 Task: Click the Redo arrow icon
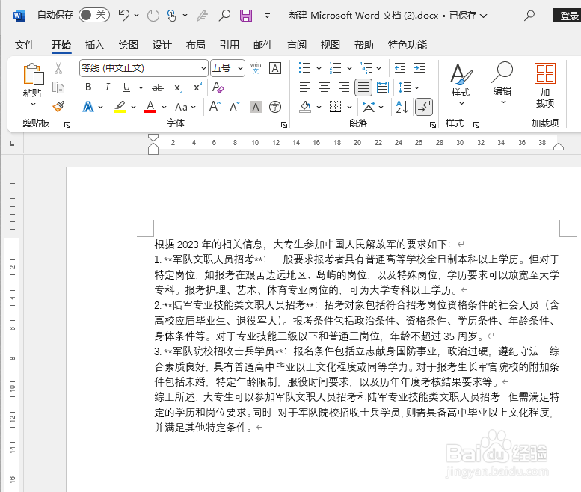pyautogui.click(x=153, y=16)
